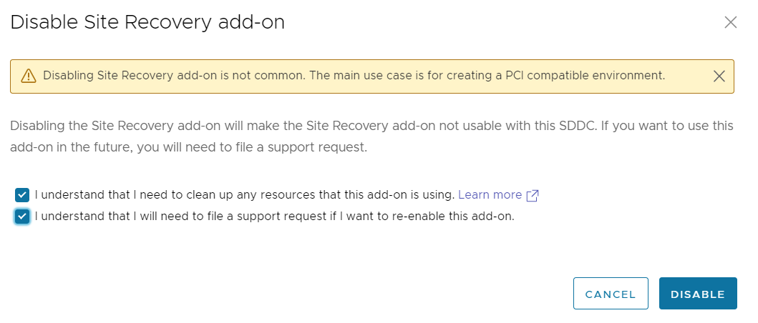
Task: Click "add-on in the future" description text
Action: pyautogui.click(x=70, y=148)
